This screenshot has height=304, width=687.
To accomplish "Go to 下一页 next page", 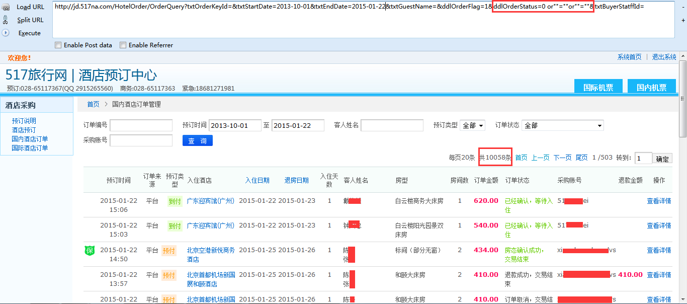I will point(563,158).
